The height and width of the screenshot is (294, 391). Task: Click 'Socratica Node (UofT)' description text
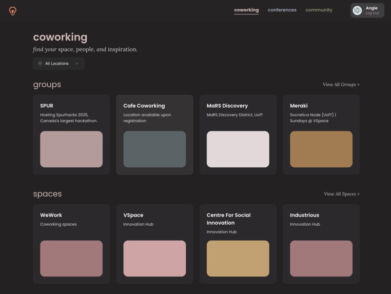coord(313,117)
